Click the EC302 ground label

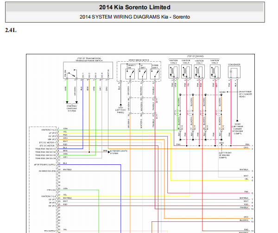point(222,92)
